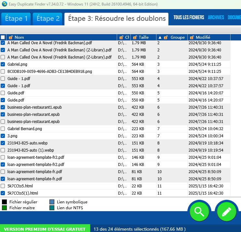
Task: Uncheck the 231943-825-auto.webp checkbox
Action: pyautogui.click(x=3, y=143)
